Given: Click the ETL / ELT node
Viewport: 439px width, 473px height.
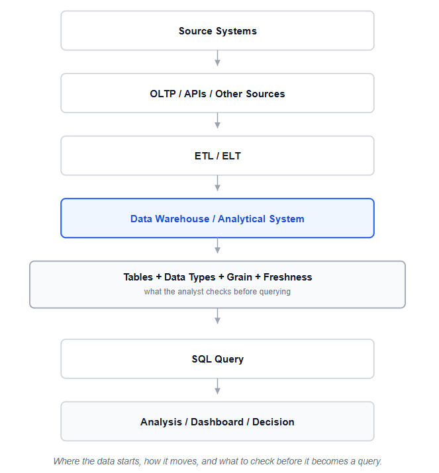Looking at the screenshot, I should (x=217, y=155).
